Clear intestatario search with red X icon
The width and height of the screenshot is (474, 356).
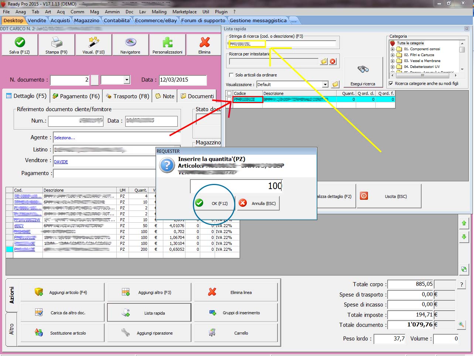point(333,61)
